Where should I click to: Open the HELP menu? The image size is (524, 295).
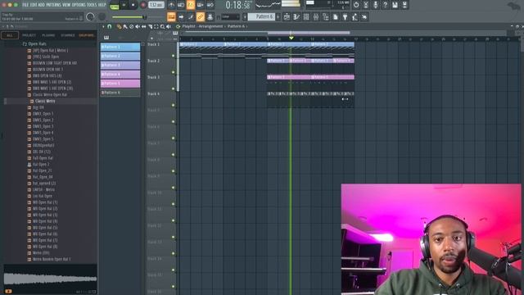102,5
